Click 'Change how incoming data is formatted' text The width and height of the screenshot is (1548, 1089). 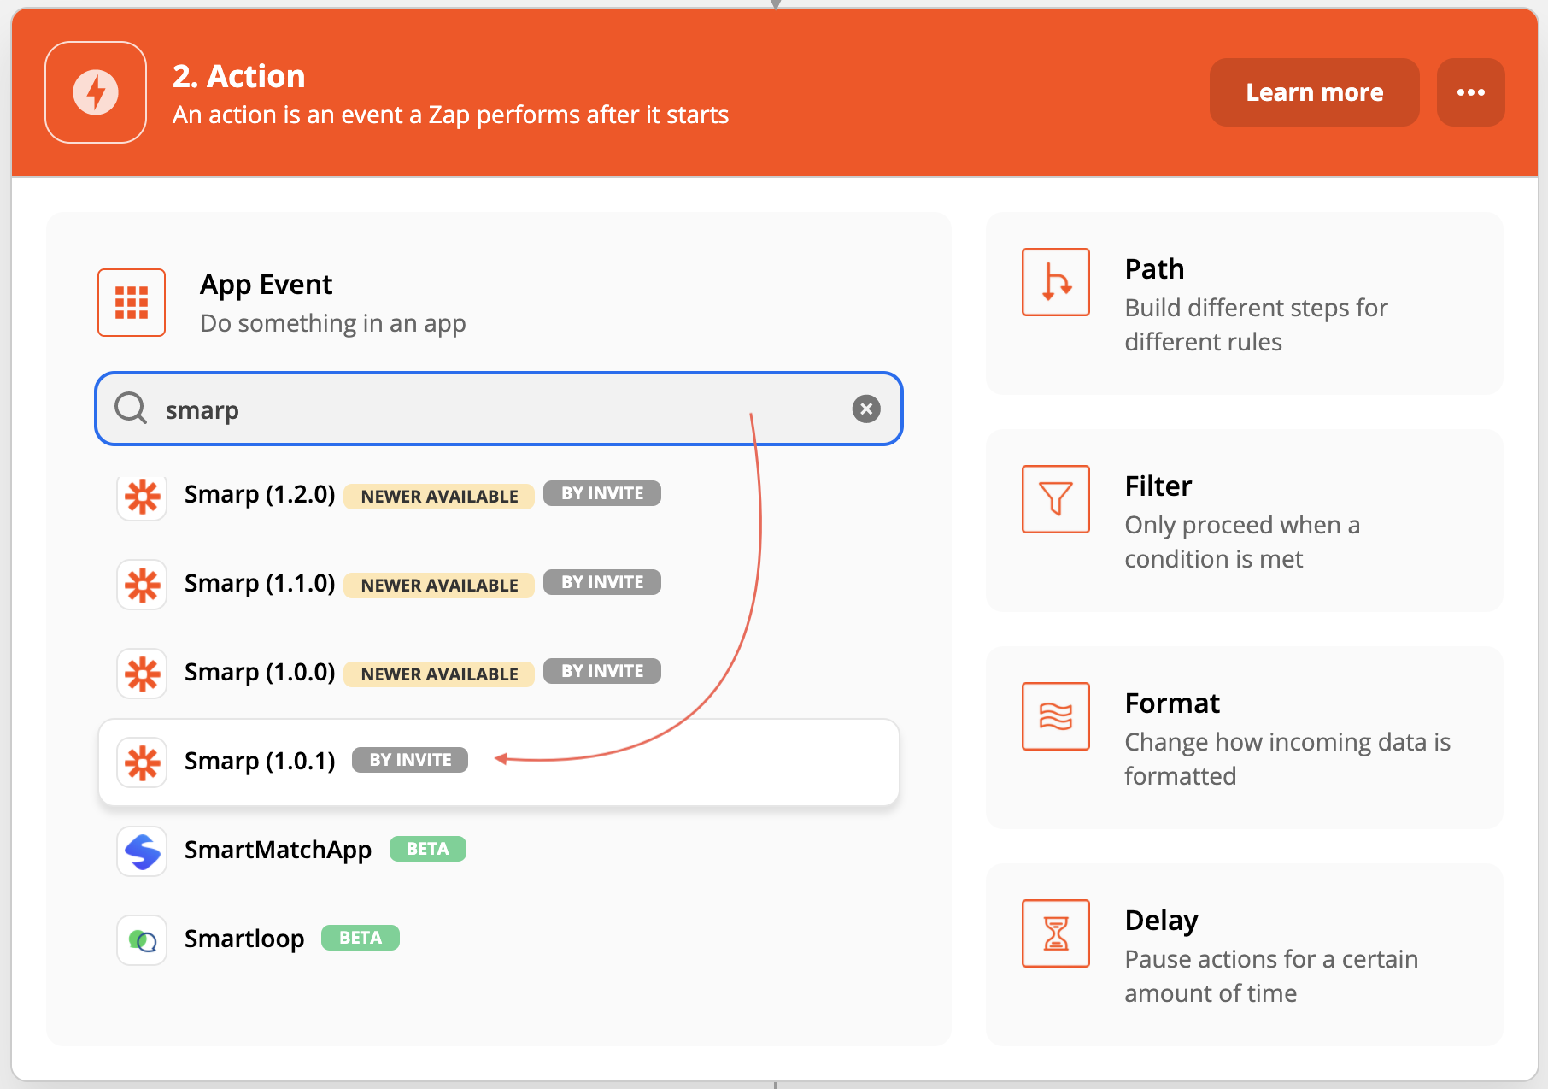1287,759
